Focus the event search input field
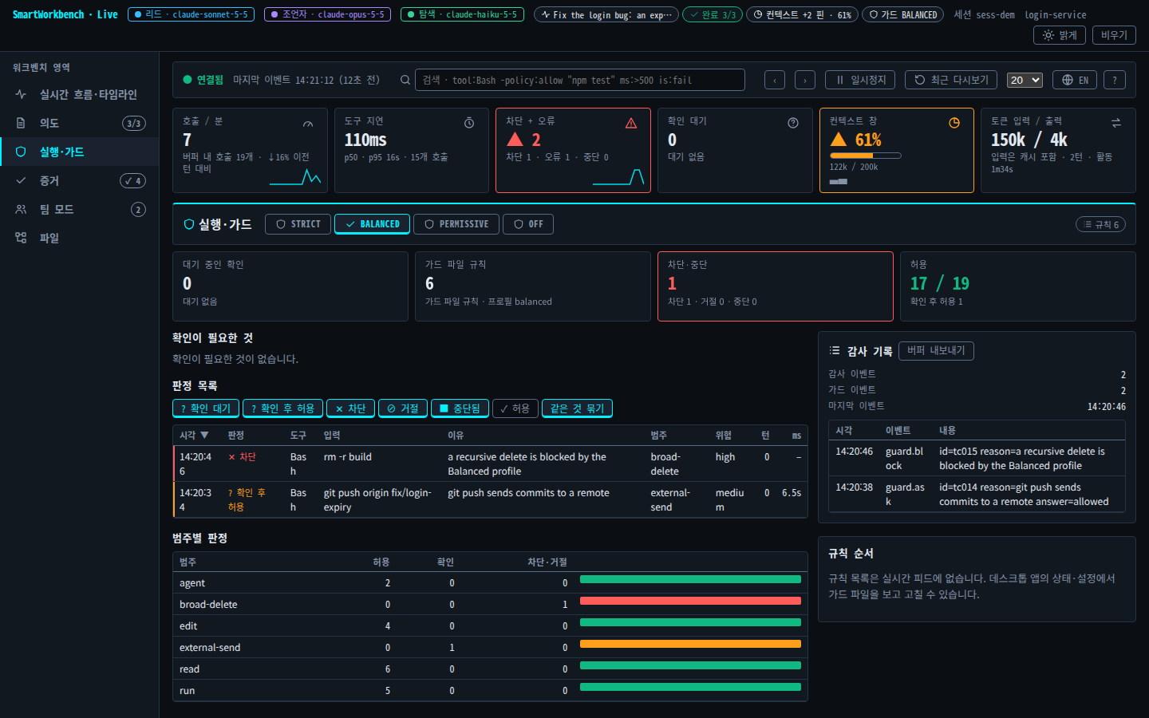Viewport: 1149px width, 718px height. pyautogui.click(x=580, y=80)
